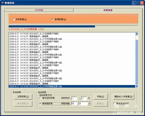
Task: Minimize the 数据获取 window
Action: point(134,3)
